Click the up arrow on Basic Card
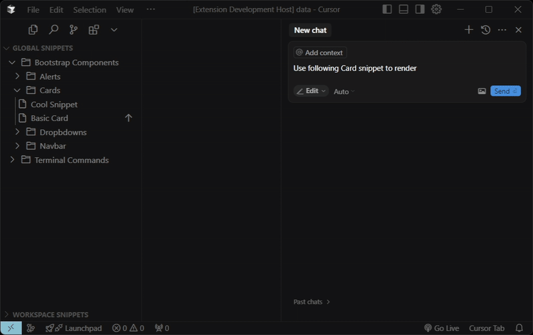This screenshot has width=533, height=335. click(129, 119)
